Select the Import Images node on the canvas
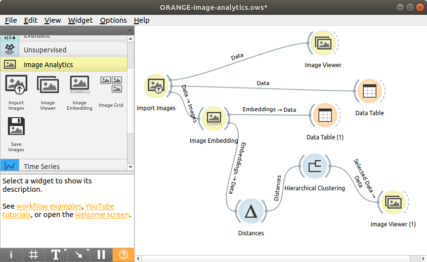The height and width of the screenshot is (262, 427). point(156,86)
